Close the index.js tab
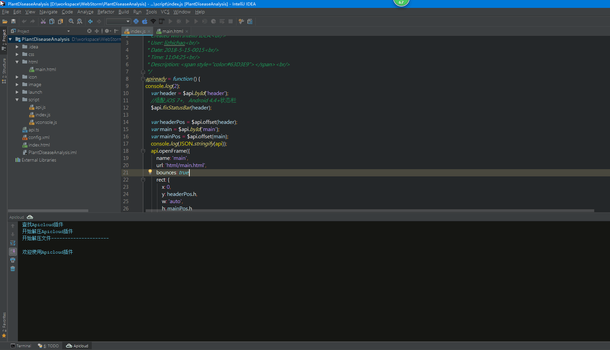Image resolution: width=610 pixels, height=350 pixels. click(149, 31)
